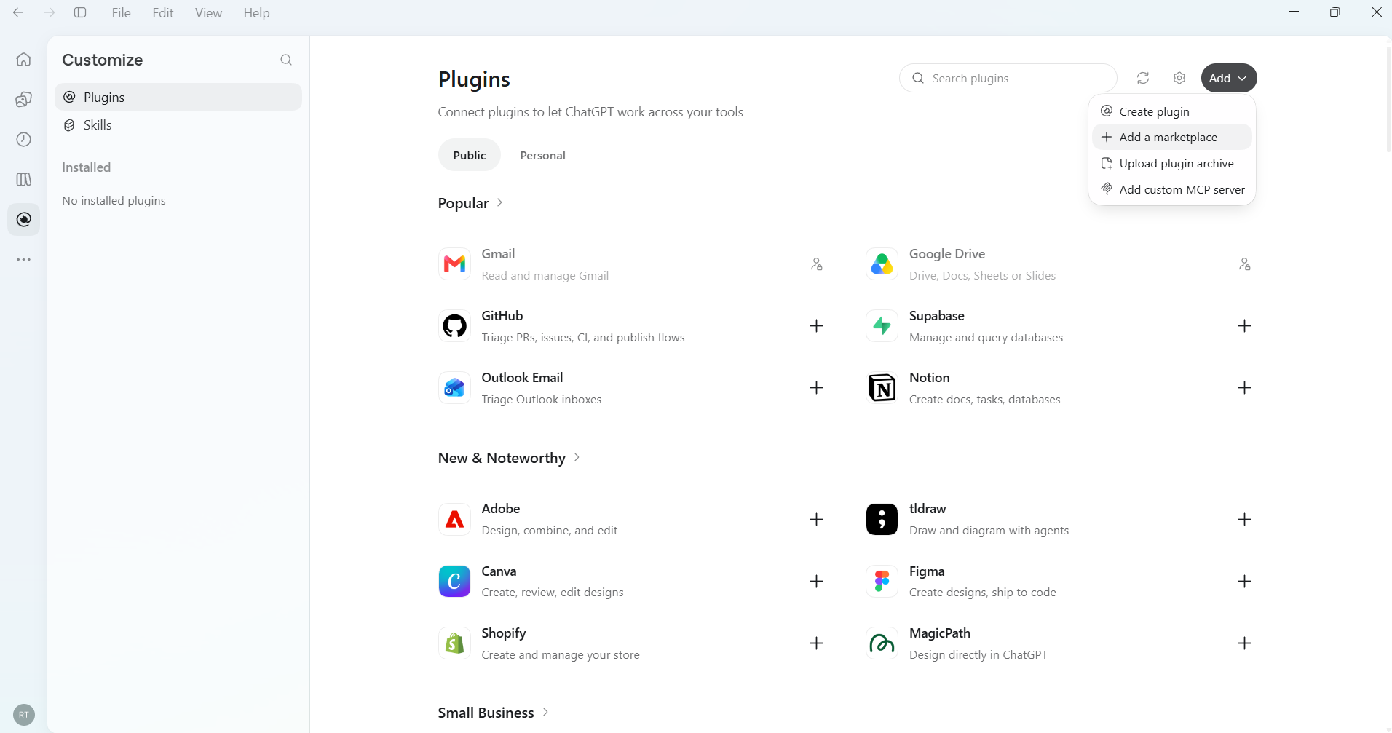Image resolution: width=1392 pixels, height=733 pixels.
Task: Add the Canva plugin with its plus icon
Action: click(x=817, y=582)
